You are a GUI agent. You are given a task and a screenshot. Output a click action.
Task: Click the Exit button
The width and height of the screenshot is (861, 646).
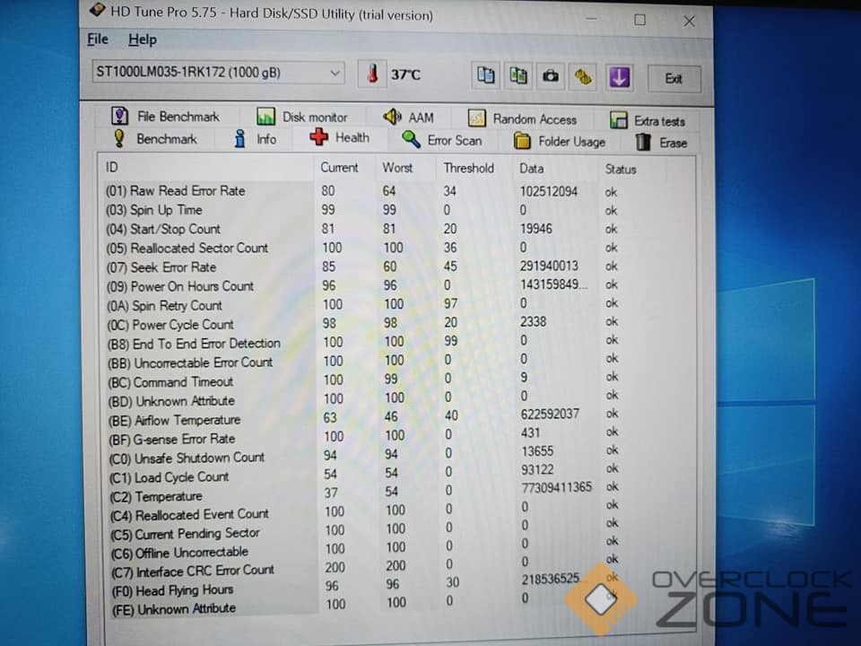pos(674,79)
